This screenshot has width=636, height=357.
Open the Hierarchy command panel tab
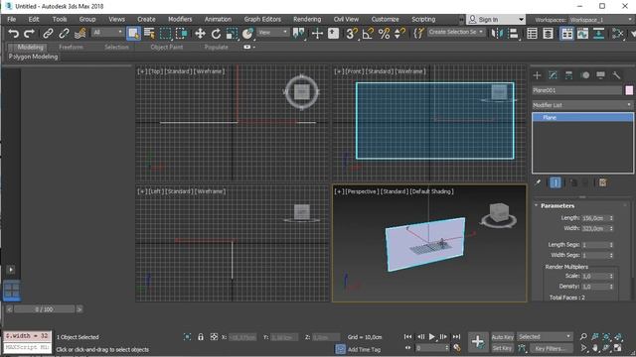click(568, 75)
